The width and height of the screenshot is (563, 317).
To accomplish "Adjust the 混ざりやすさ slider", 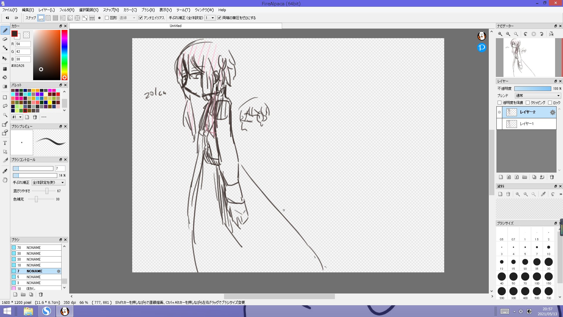I will pyautogui.click(x=43, y=191).
